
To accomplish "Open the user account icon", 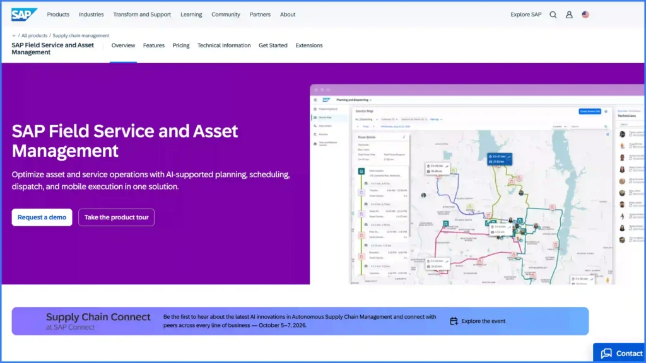I will click(x=569, y=14).
